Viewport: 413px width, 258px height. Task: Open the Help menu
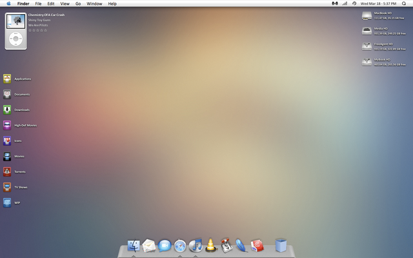click(112, 3)
